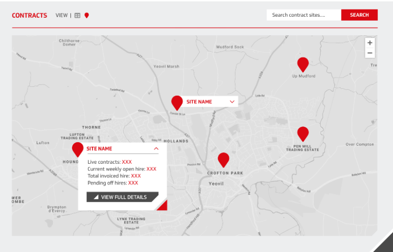Switch to map pin view icon
Image resolution: width=393 pixels, height=252 pixels.
pyautogui.click(x=87, y=16)
